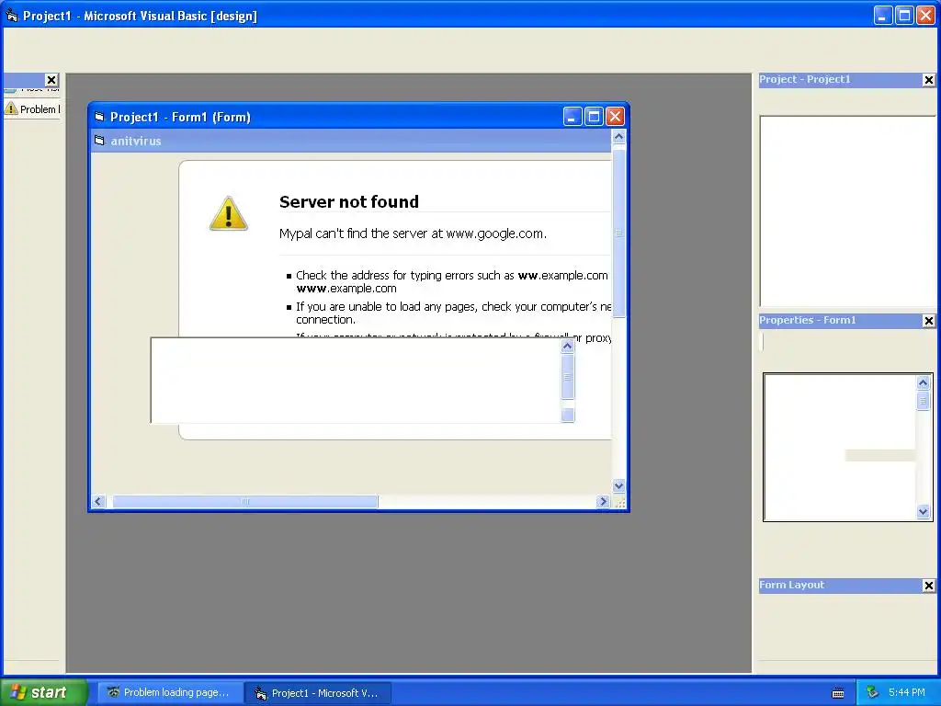Image resolution: width=941 pixels, height=706 pixels.
Task: White text box scrollbar: click the up arrow
Action: (x=567, y=346)
